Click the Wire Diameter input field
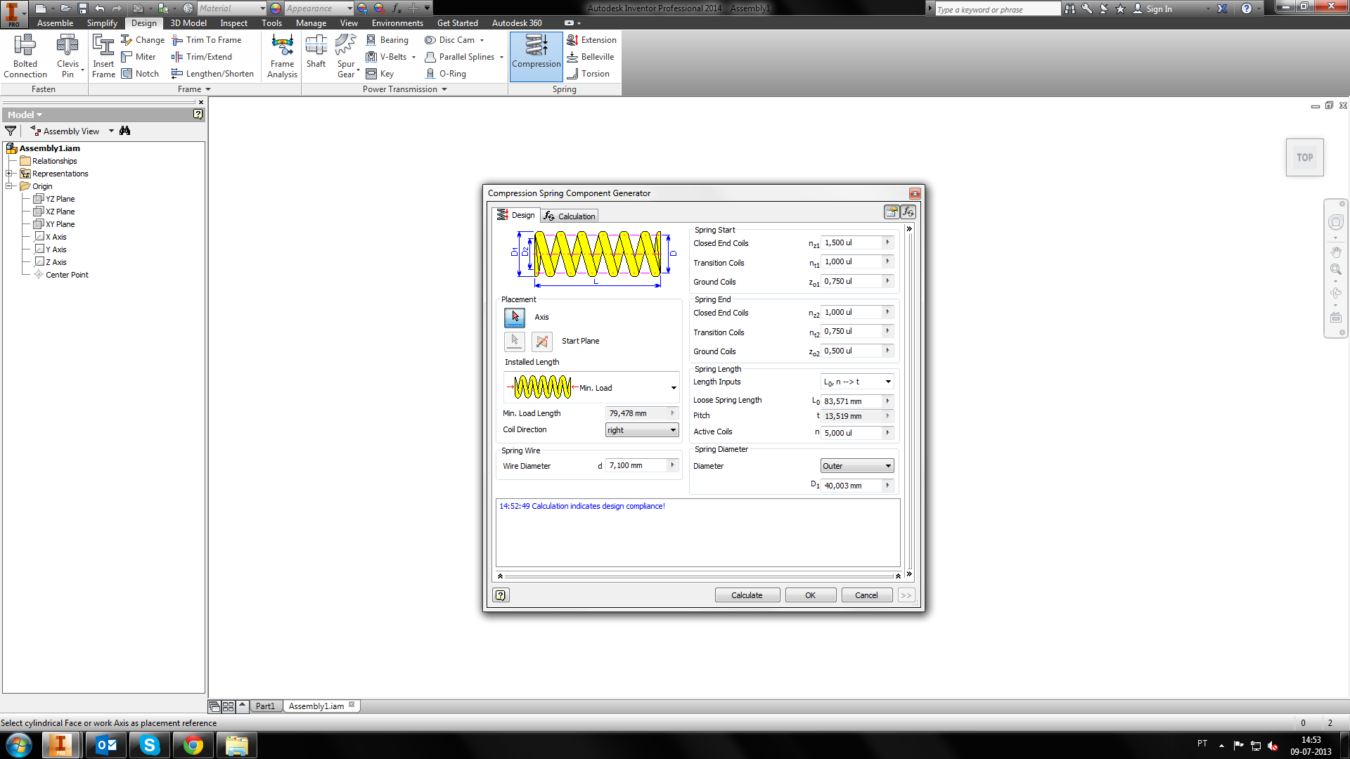 click(636, 465)
